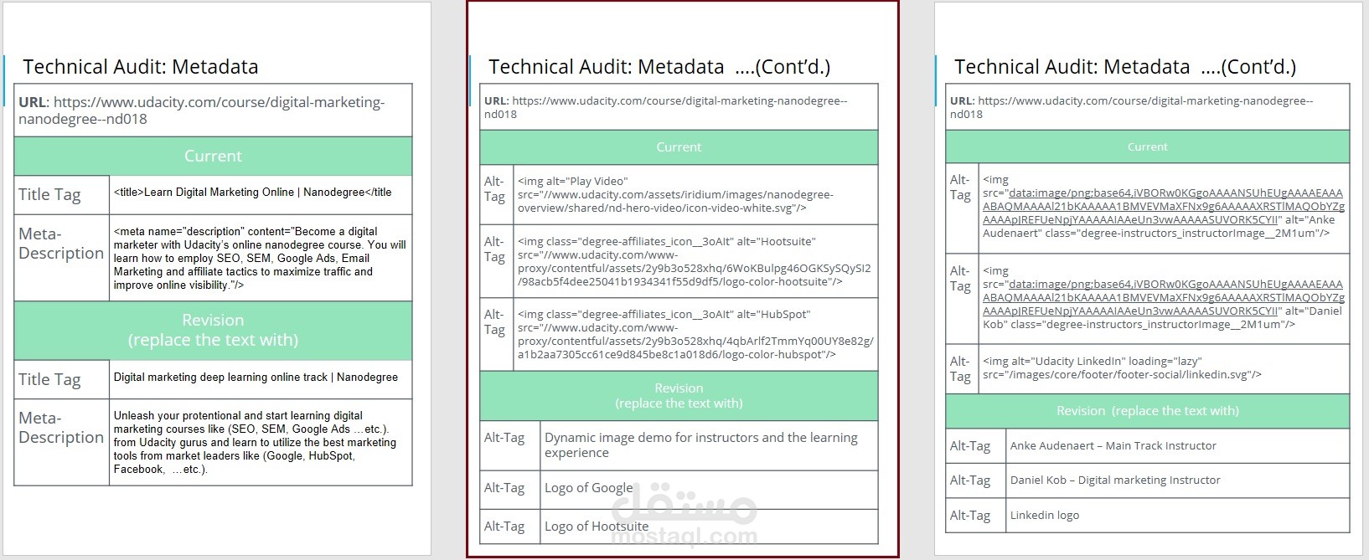This screenshot has height=560, width=1369.
Task: Select the "Logo of Google" cell text
Action: tap(589, 488)
